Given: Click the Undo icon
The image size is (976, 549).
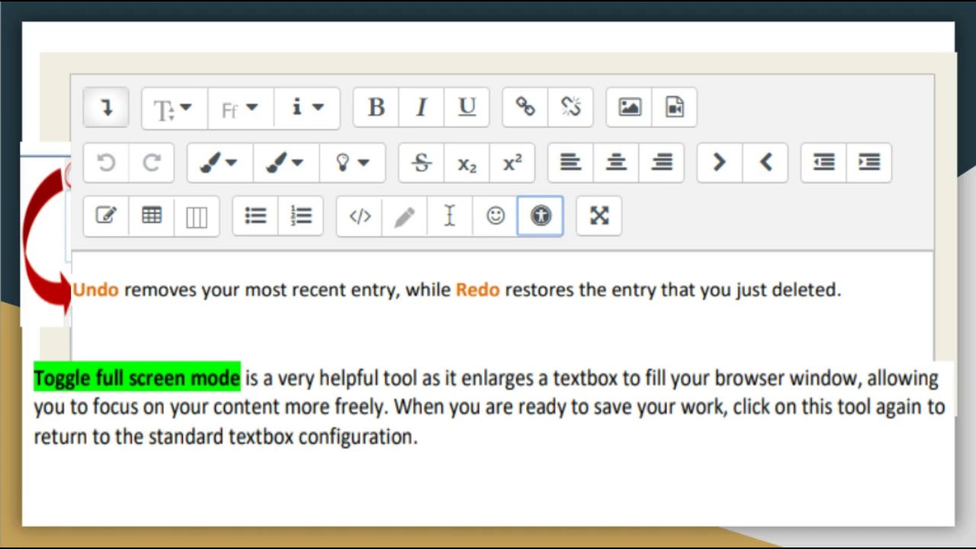Looking at the screenshot, I should click(x=106, y=162).
